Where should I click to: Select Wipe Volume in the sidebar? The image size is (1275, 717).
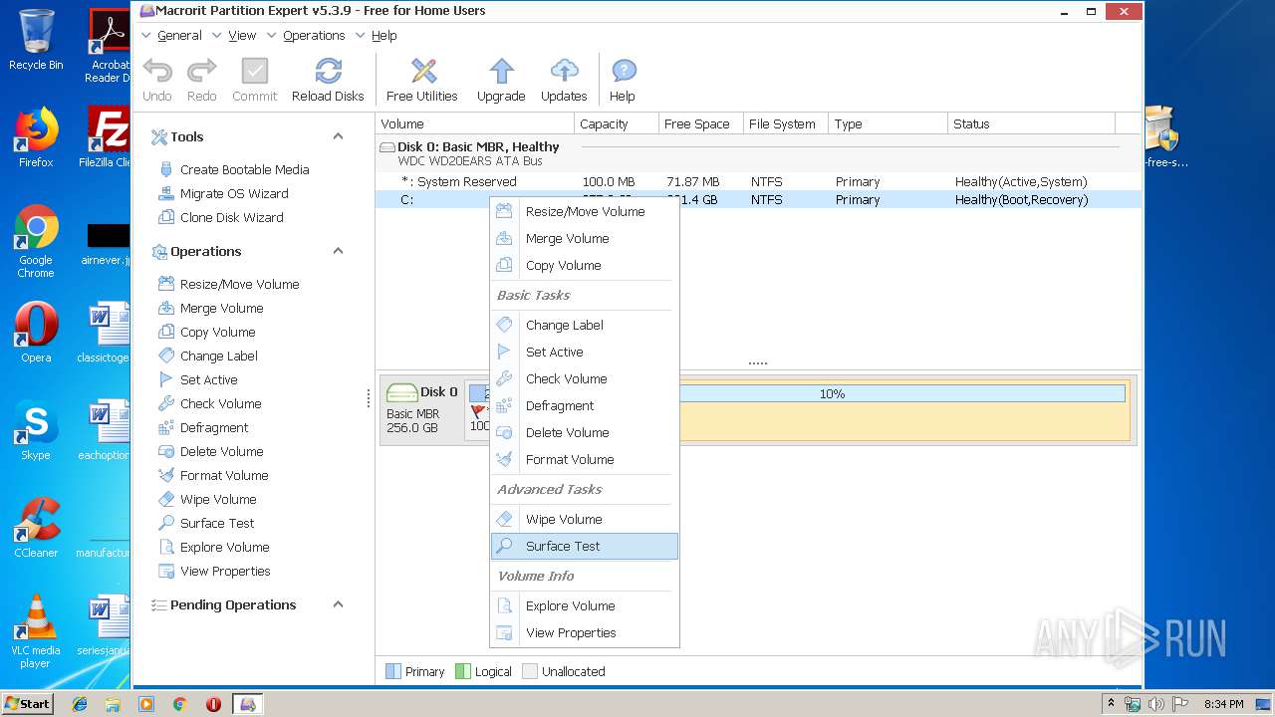coord(208,499)
